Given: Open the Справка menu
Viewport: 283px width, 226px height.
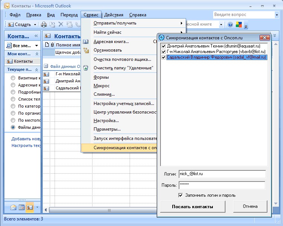Looking at the screenshot, I should tap(138, 15).
